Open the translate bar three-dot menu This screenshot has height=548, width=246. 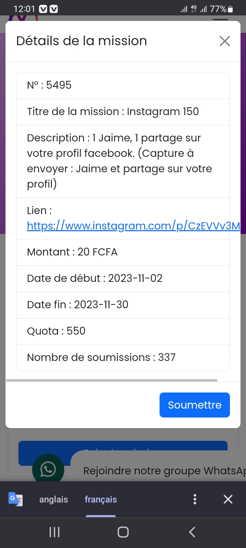pyautogui.click(x=195, y=499)
